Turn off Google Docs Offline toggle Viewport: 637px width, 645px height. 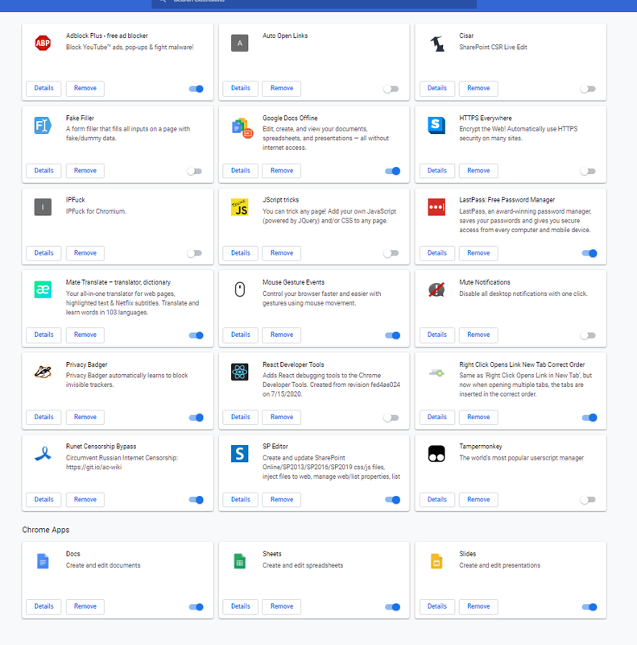[x=393, y=171]
